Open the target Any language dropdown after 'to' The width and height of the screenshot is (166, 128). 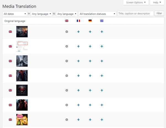[67, 14]
